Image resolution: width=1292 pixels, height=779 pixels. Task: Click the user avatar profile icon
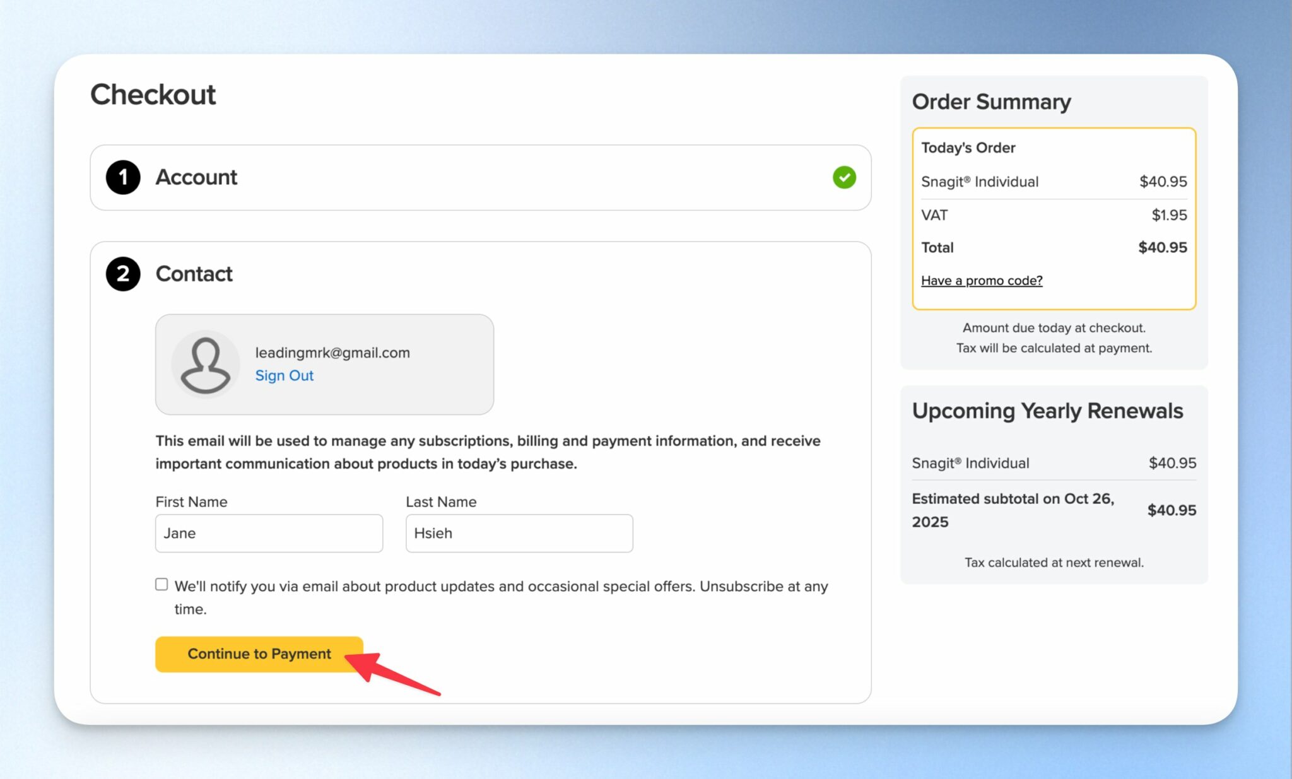click(x=205, y=365)
